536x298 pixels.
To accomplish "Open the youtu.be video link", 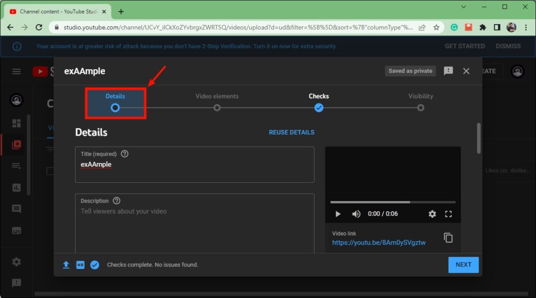I will click(378, 243).
